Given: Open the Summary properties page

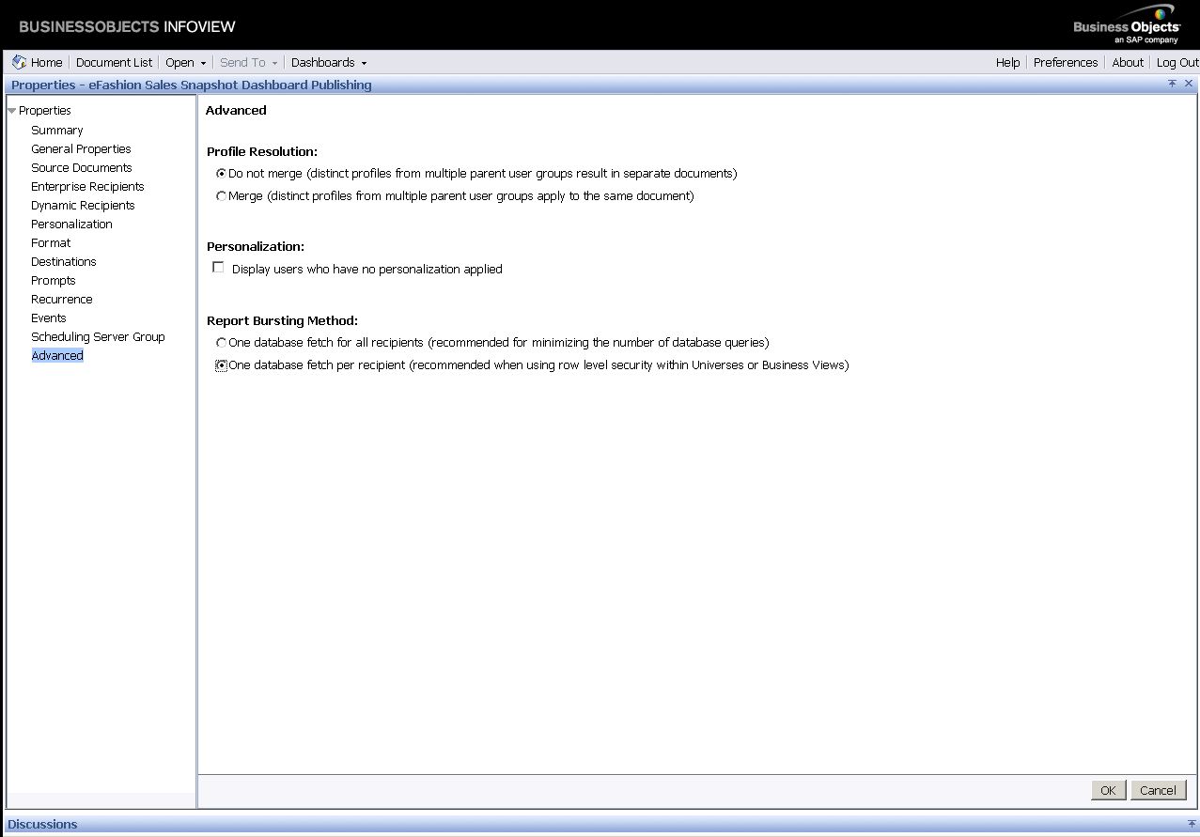Looking at the screenshot, I should (x=56, y=131).
